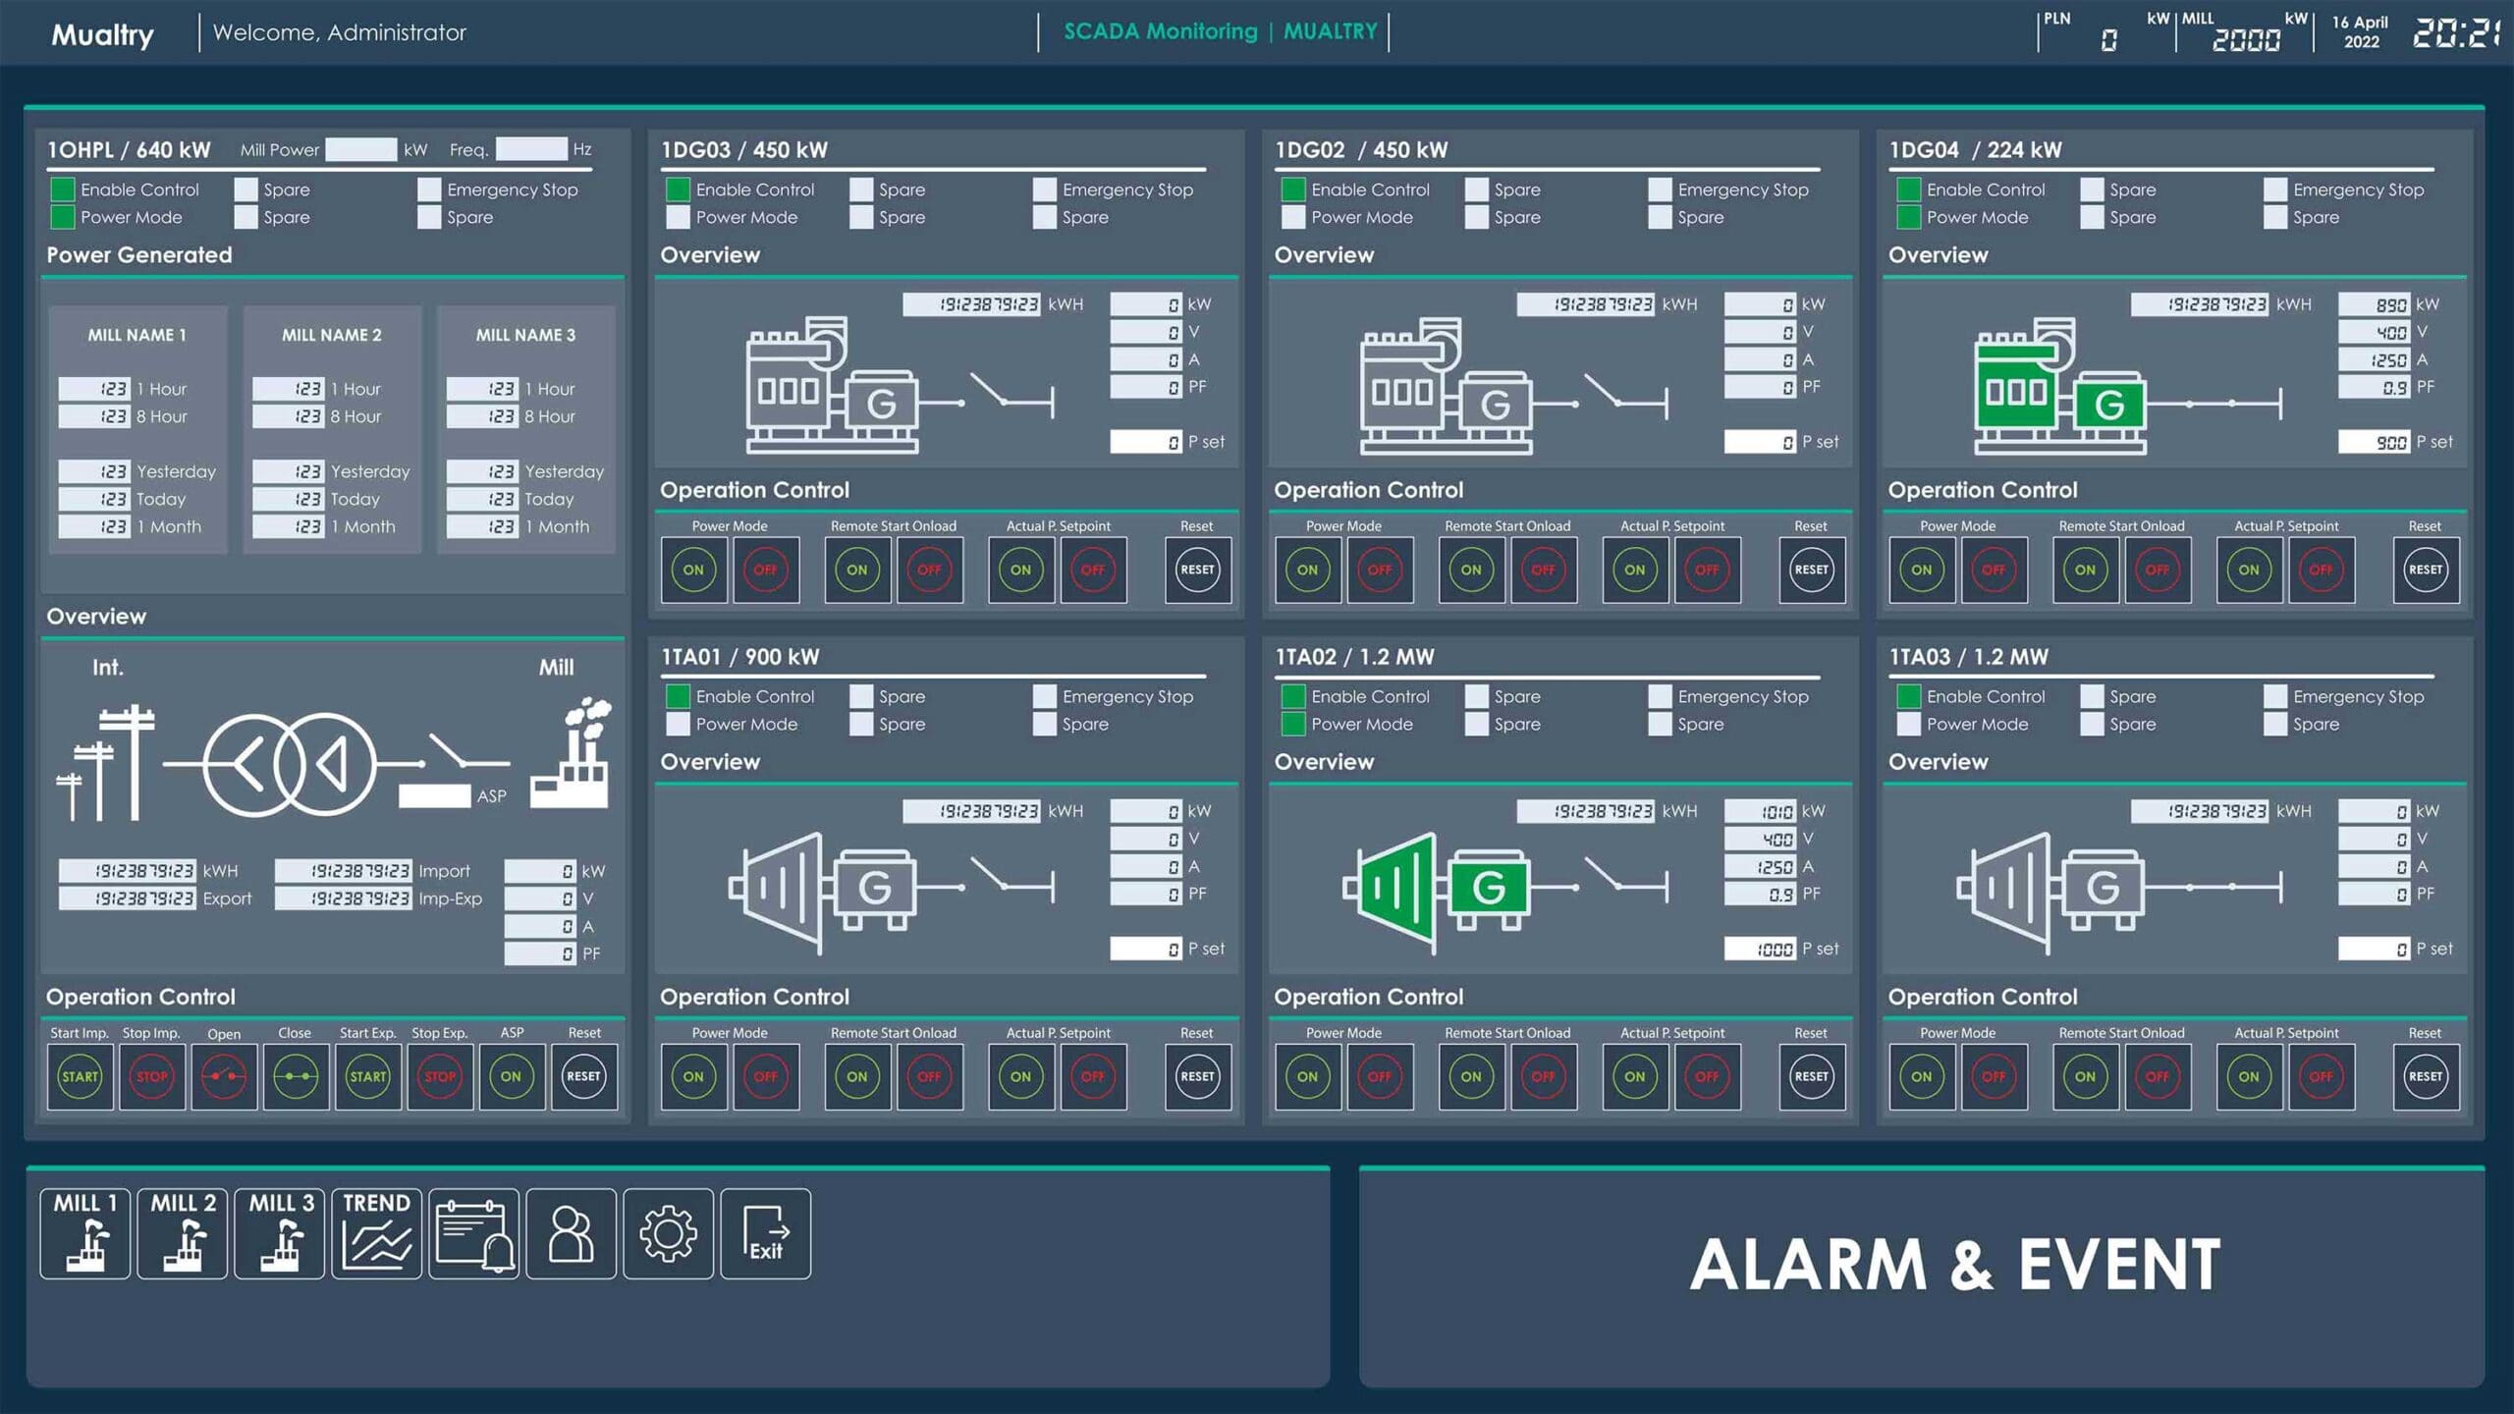This screenshot has width=2514, height=1414.
Task: Open the MILL 2 screen
Action: coord(182,1232)
